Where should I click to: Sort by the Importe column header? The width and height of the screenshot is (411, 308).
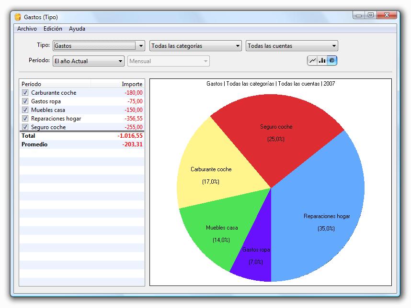point(117,84)
